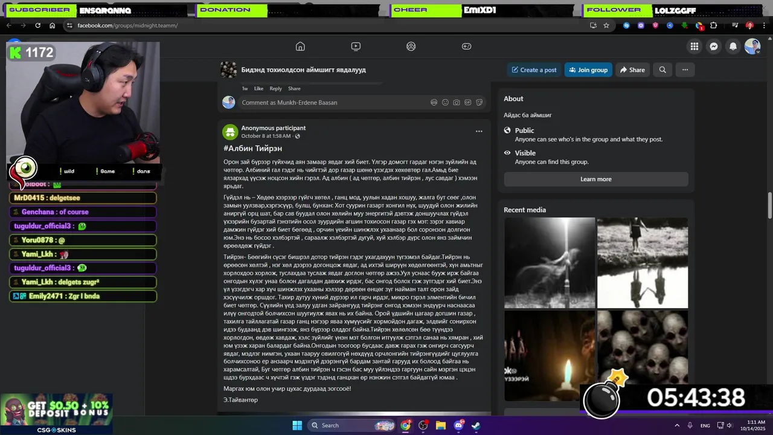
Task: Open the Facebook Video tab icon
Action: point(356,47)
